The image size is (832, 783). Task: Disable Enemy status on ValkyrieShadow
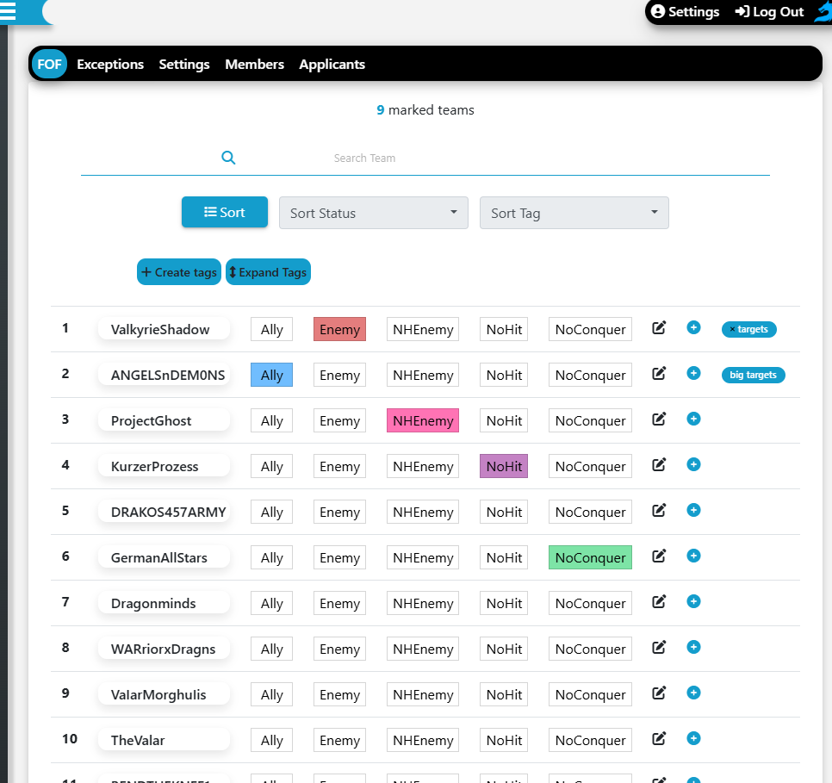click(339, 329)
